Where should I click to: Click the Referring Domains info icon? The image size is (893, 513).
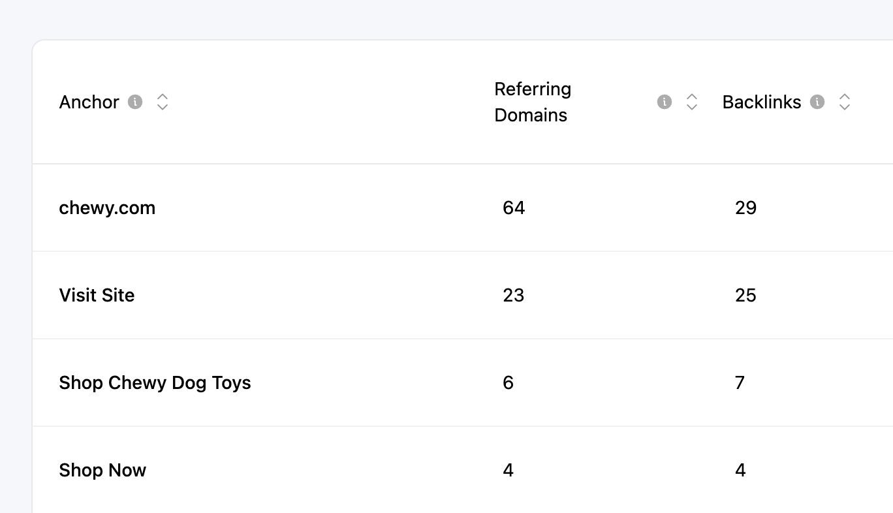(665, 102)
